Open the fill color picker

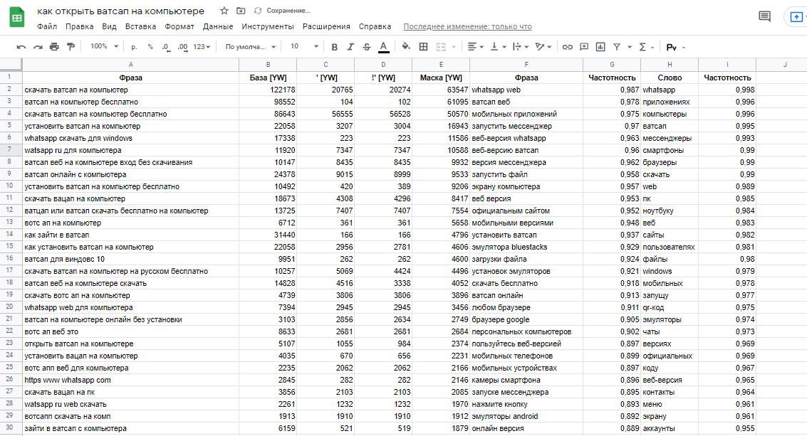tap(406, 47)
